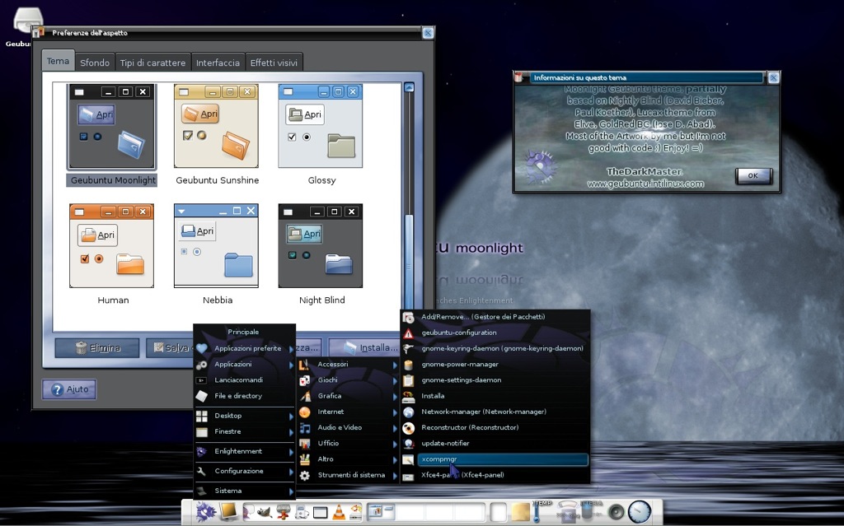Screen dimensions: 844x526
Task: Click the Elimina button
Action: 97,348
